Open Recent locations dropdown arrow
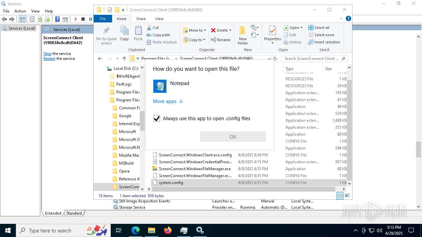Image resolution: width=422 pixels, height=237 pixels. [117, 59]
